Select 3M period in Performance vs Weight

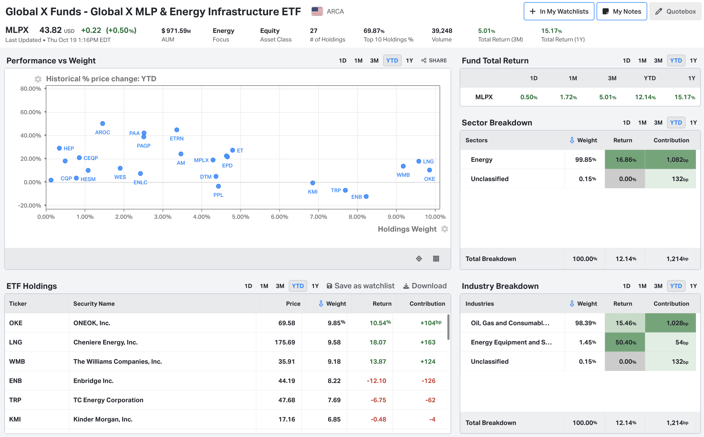tap(374, 60)
